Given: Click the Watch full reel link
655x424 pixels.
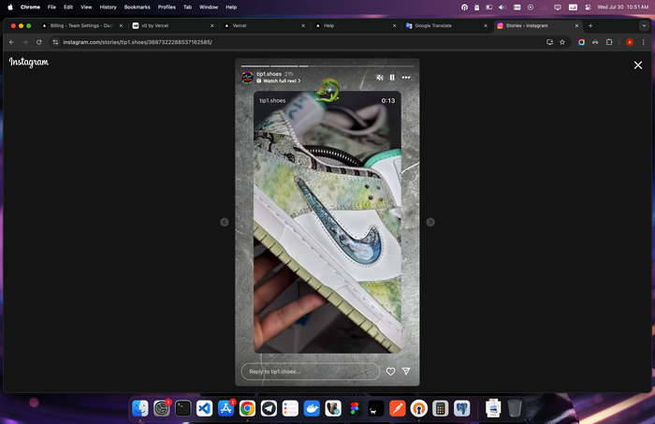Looking at the screenshot, I should click(x=279, y=81).
